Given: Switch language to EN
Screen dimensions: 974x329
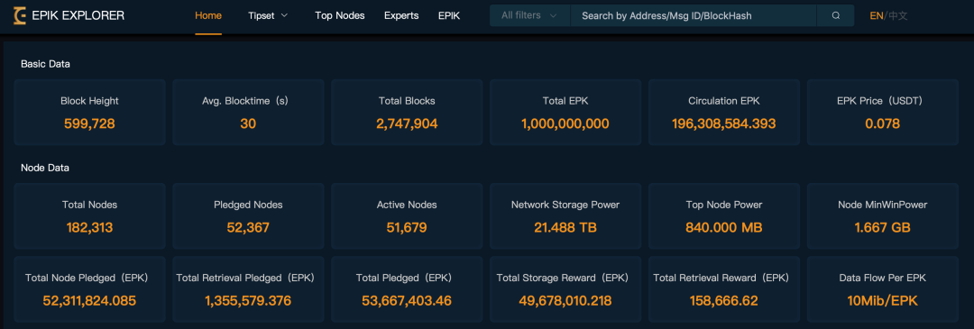Looking at the screenshot, I should 877,15.
